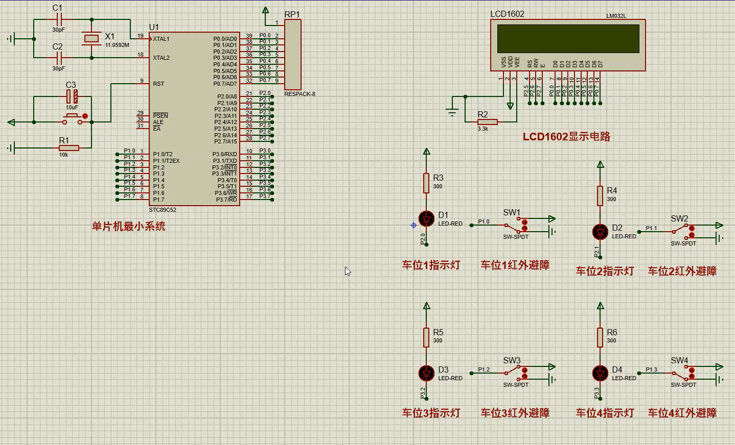Click the 单片机最小系统 text label
The width and height of the screenshot is (735, 445).
[x=128, y=227]
